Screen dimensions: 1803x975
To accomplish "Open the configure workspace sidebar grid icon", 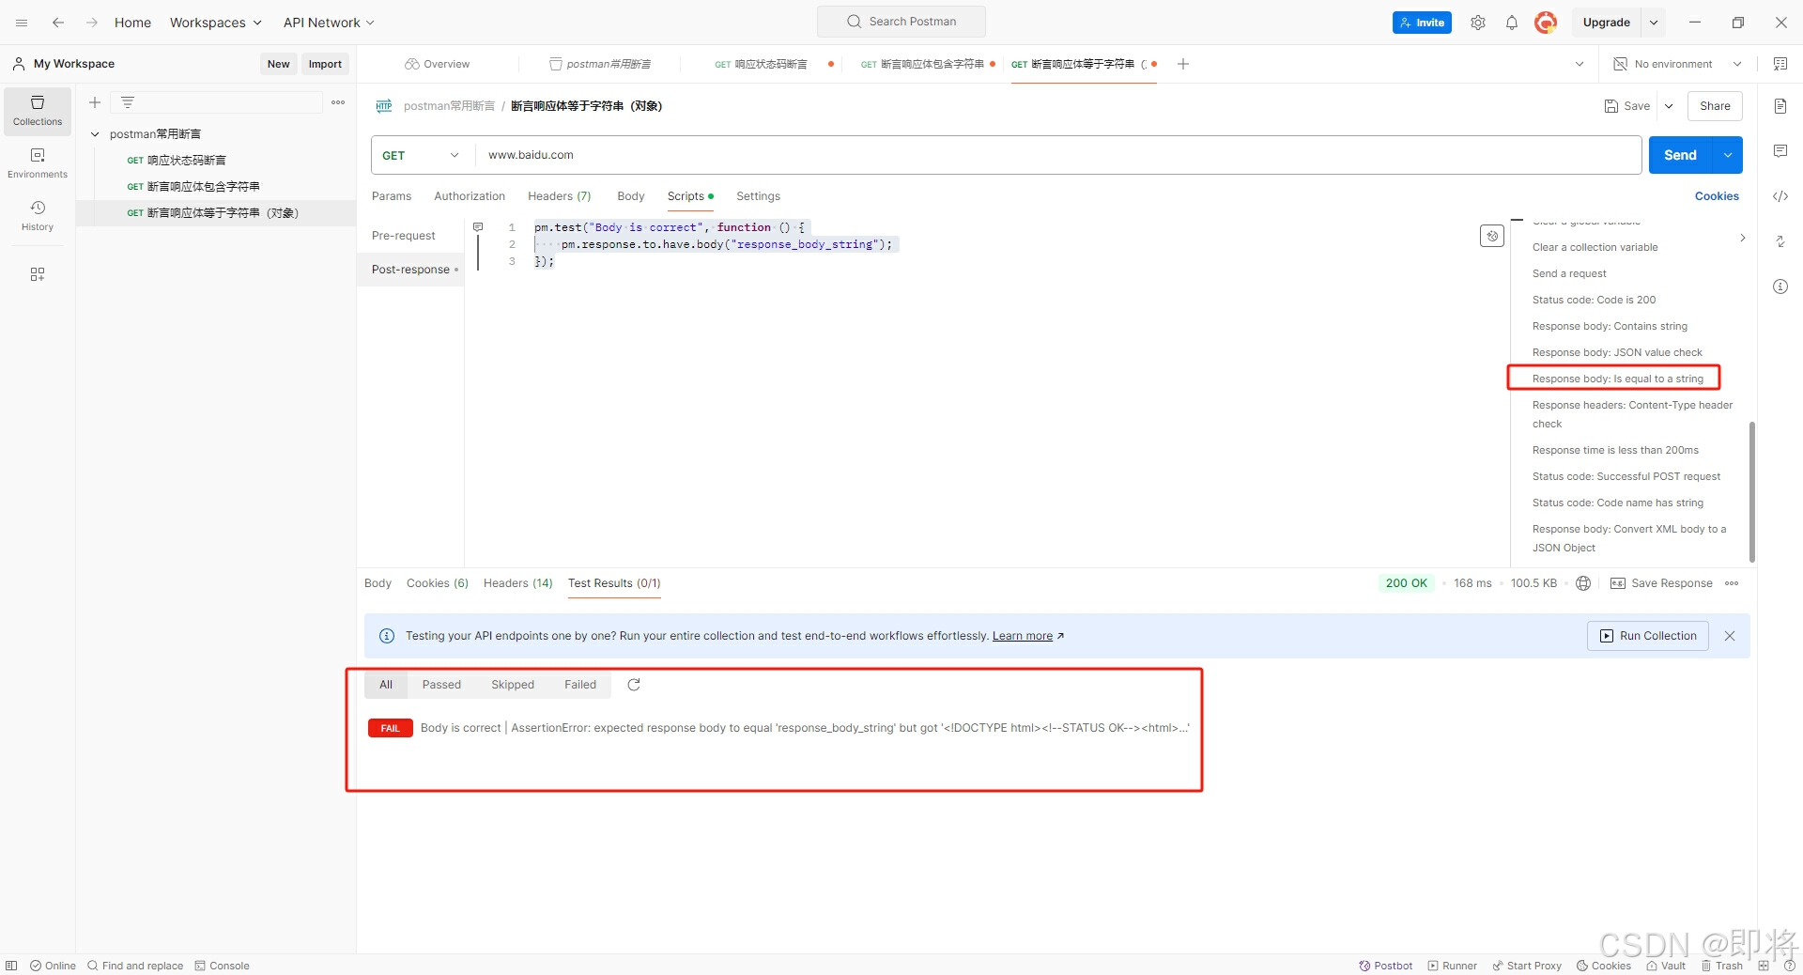I will 38,274.
